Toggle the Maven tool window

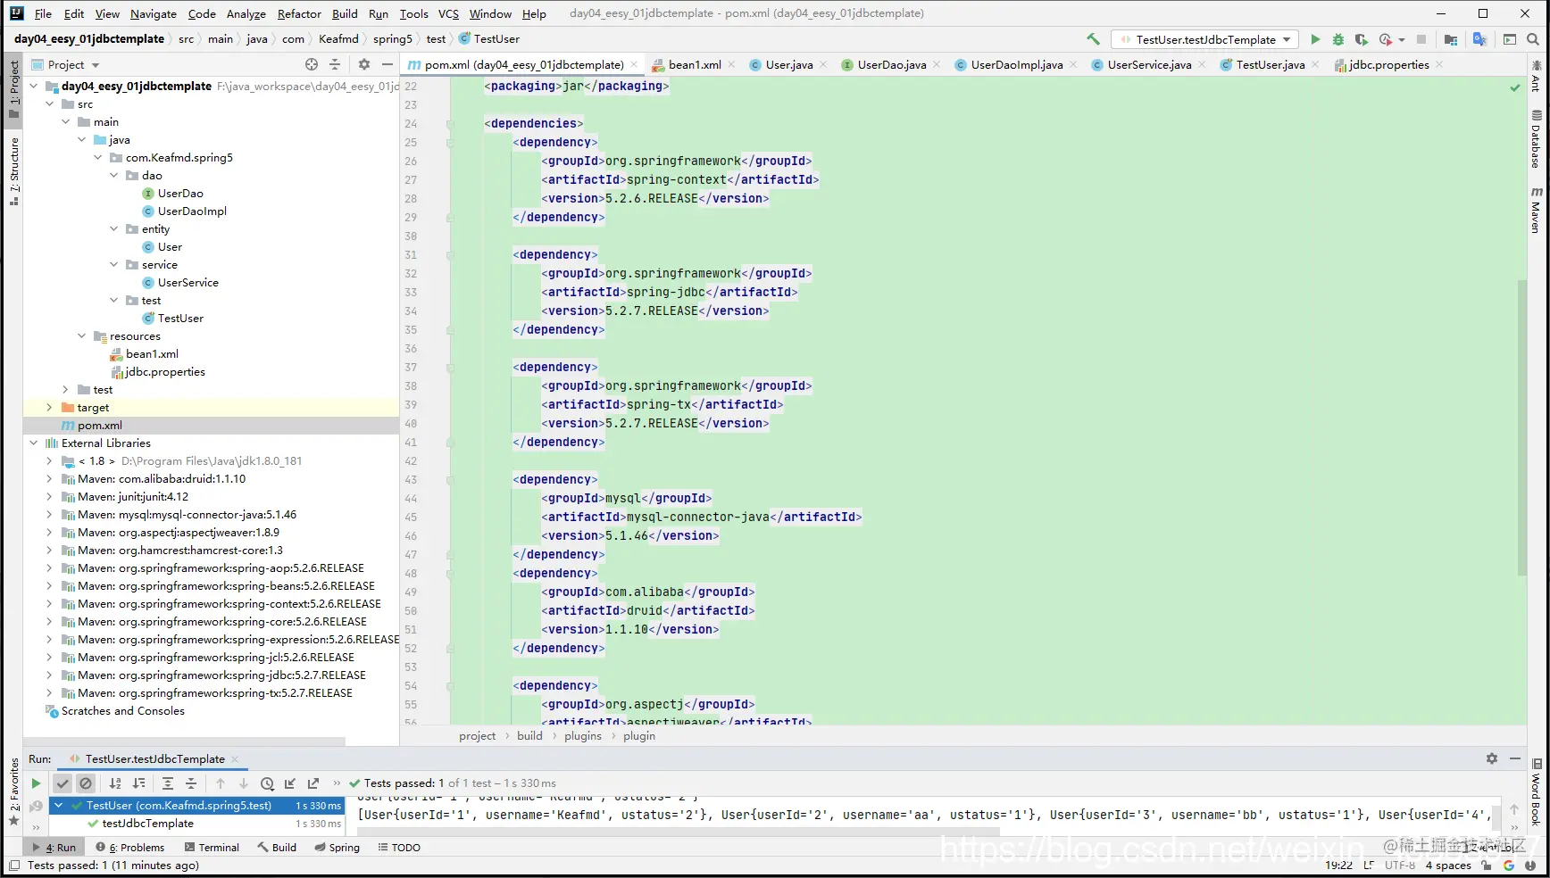tap(1536, 211)
